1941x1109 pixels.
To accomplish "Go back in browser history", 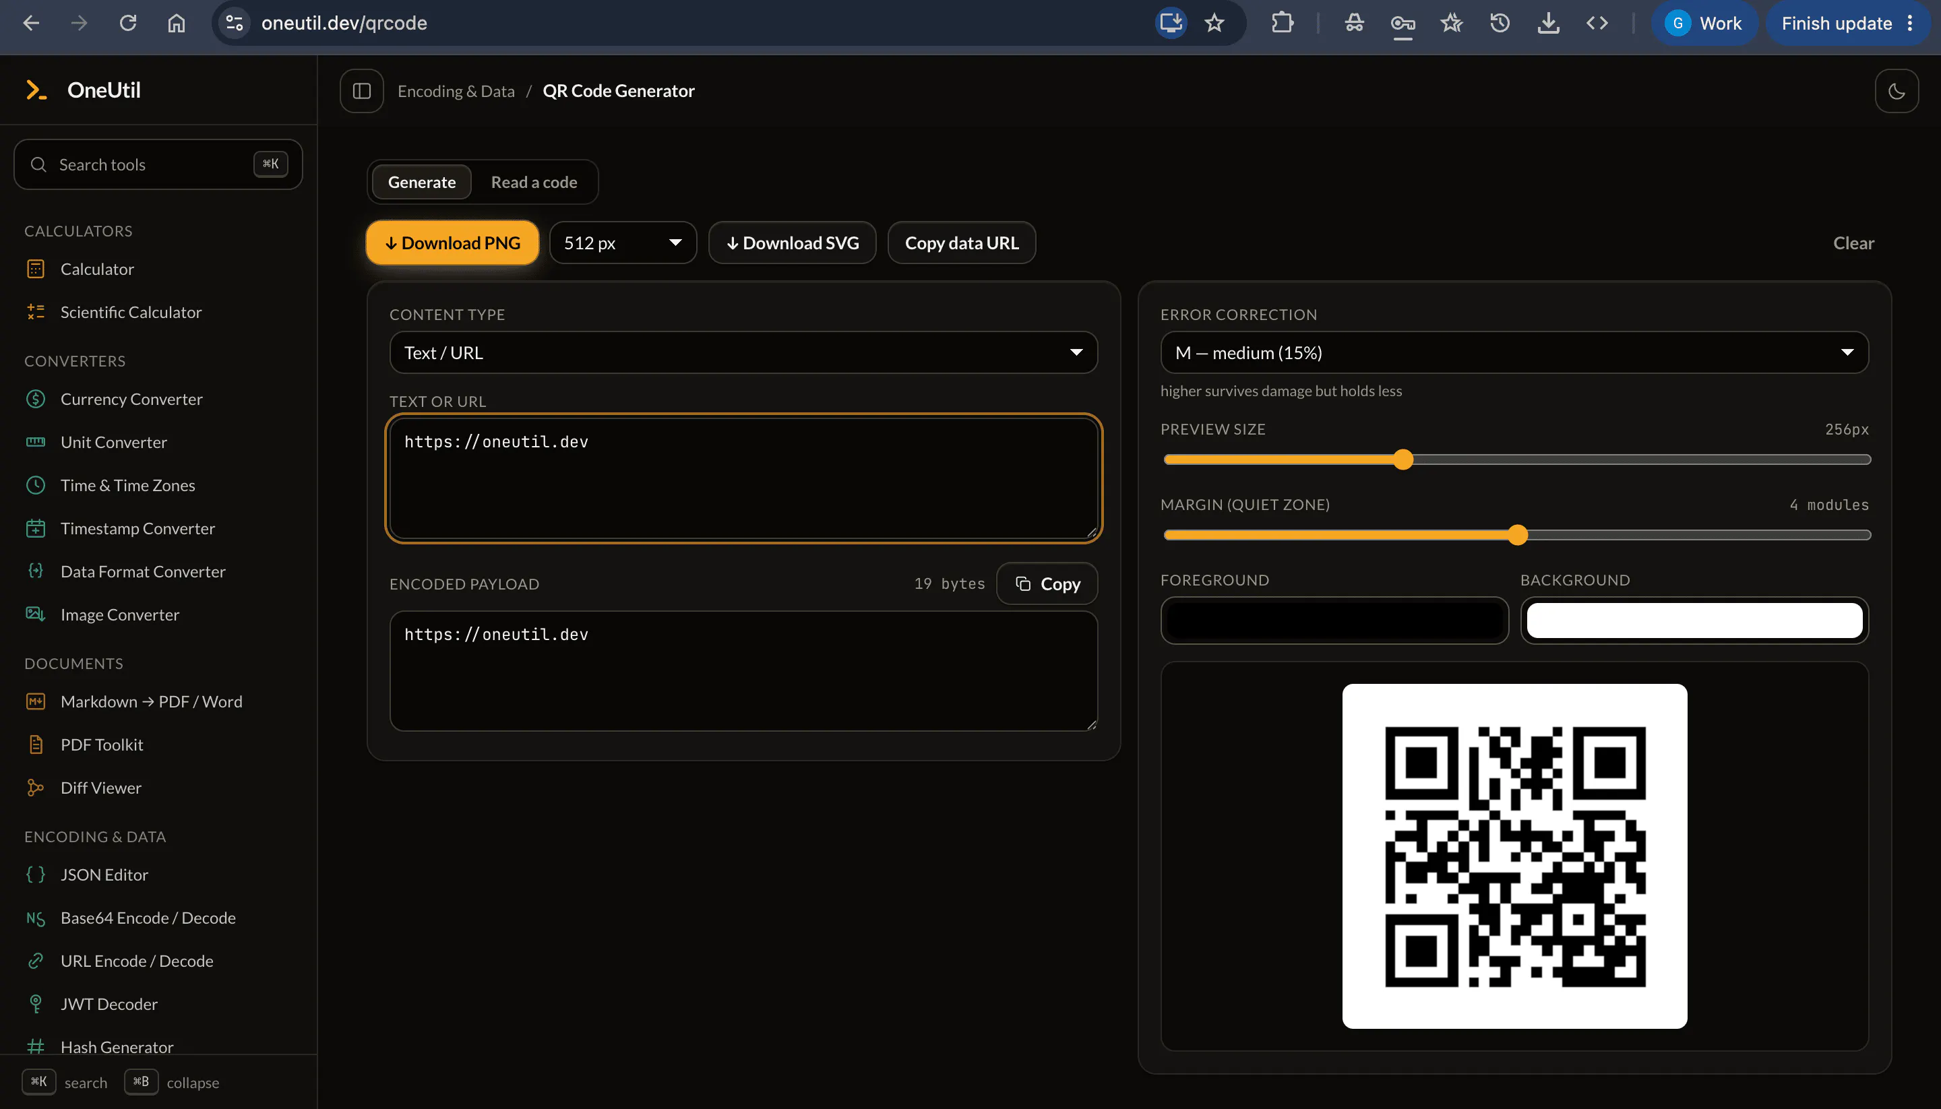I will coord(31,23).
